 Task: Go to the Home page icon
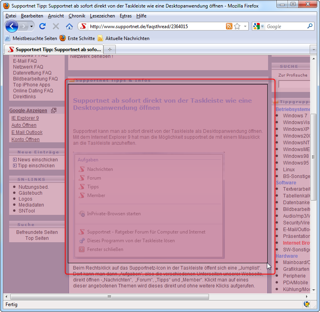click(69, 26)
